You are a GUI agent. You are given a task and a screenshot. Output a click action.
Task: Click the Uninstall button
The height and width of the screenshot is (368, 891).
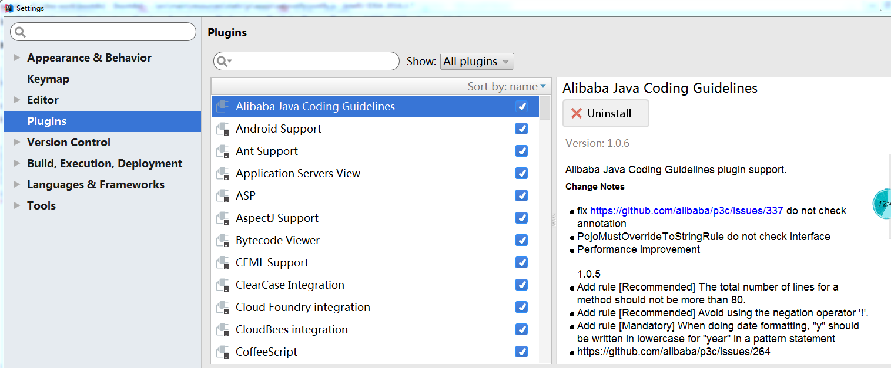605,113
